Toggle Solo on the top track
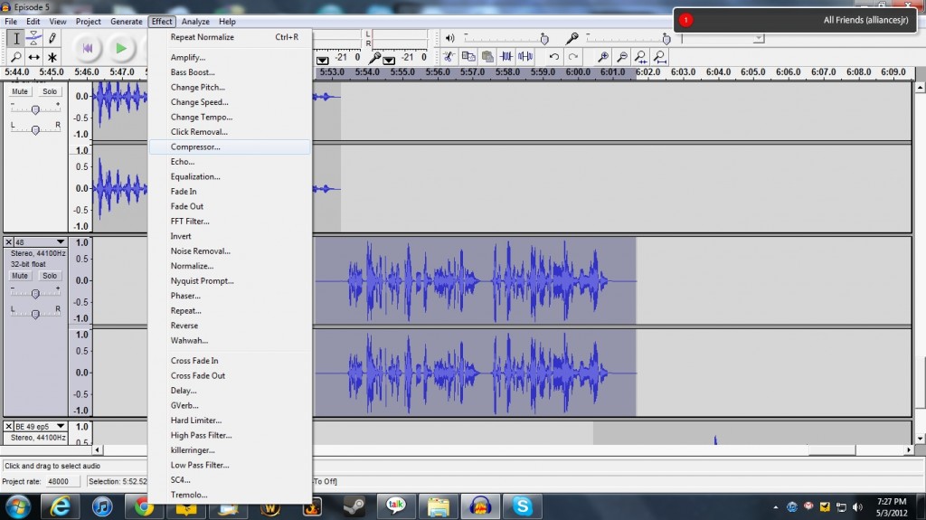The height and width of the screenshot is (520, 926). point(50,91)
